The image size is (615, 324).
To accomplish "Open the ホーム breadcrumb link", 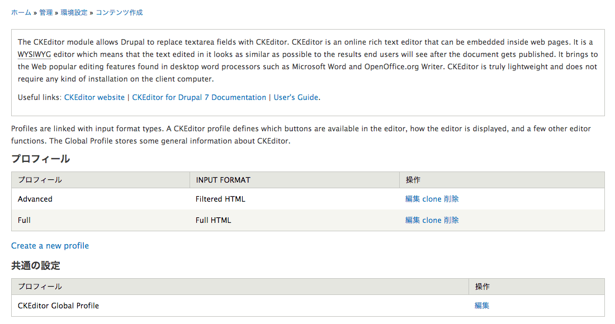I will 21,12.
